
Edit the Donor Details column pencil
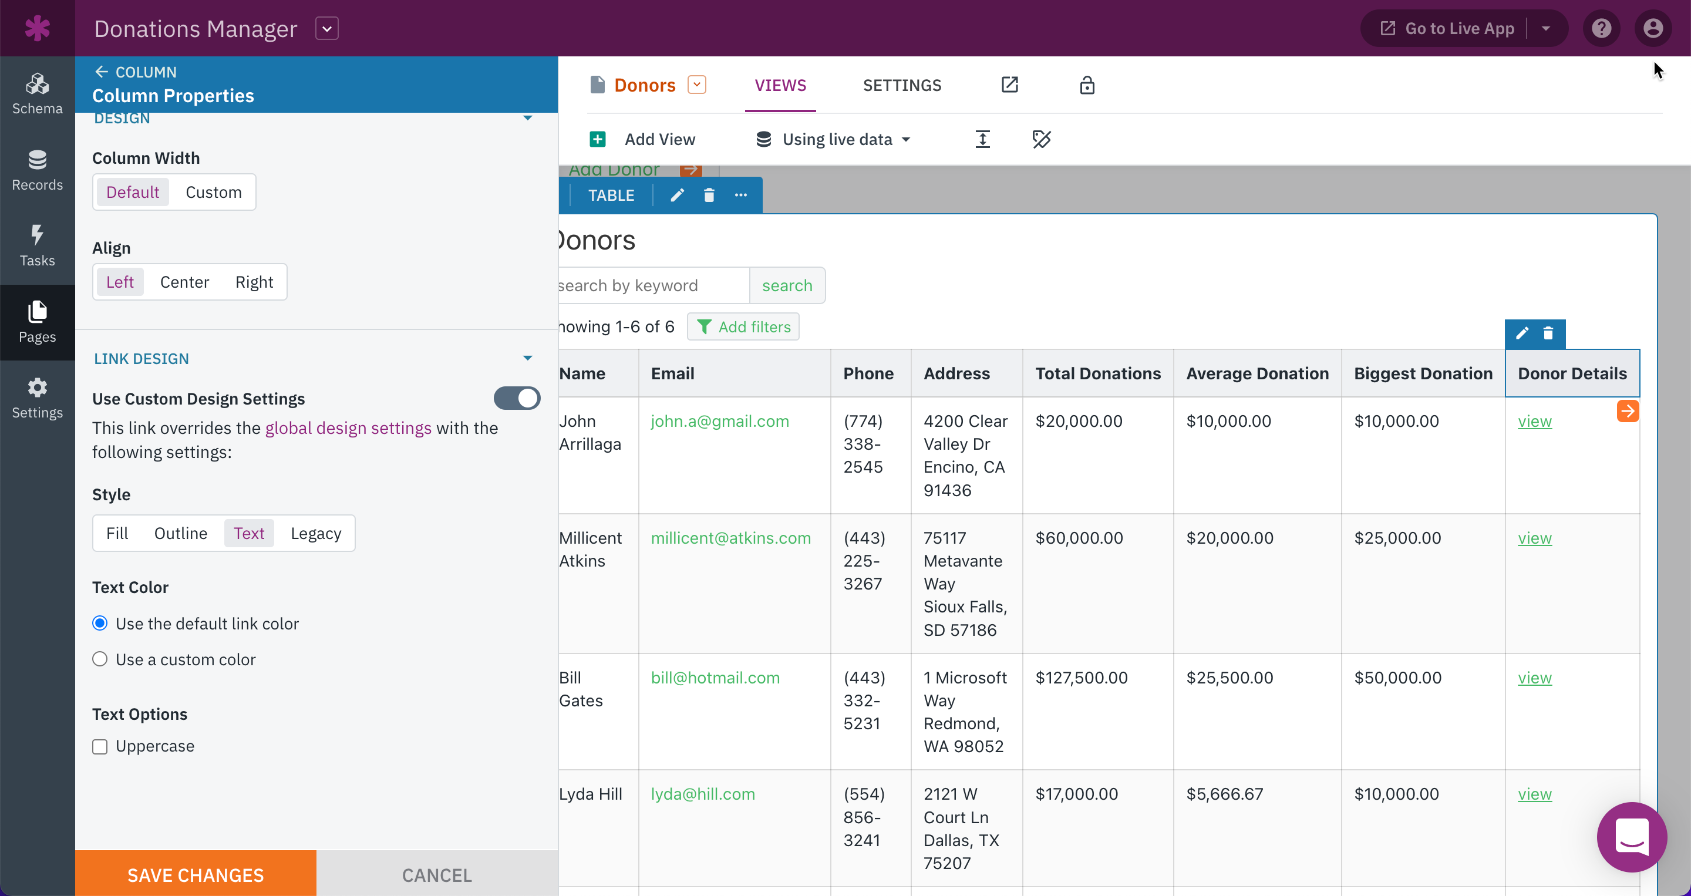coord(1522,334)
